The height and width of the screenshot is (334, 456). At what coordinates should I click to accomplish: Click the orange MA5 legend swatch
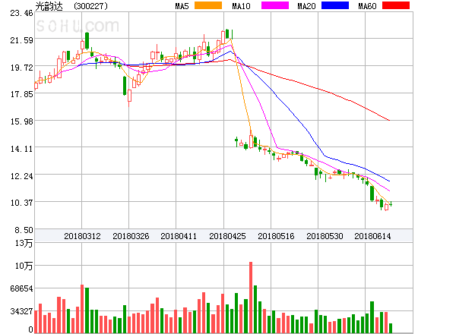tap(208, 5)
